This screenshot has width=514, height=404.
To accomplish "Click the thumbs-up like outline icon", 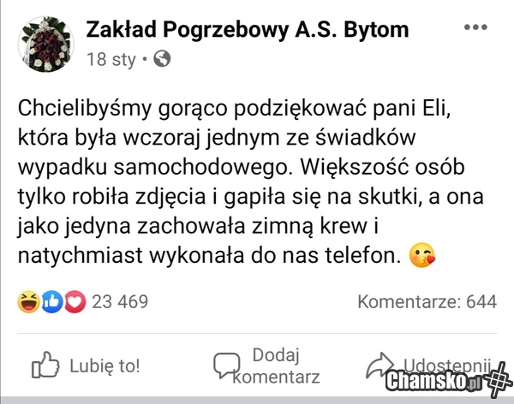I will [45, 365].
